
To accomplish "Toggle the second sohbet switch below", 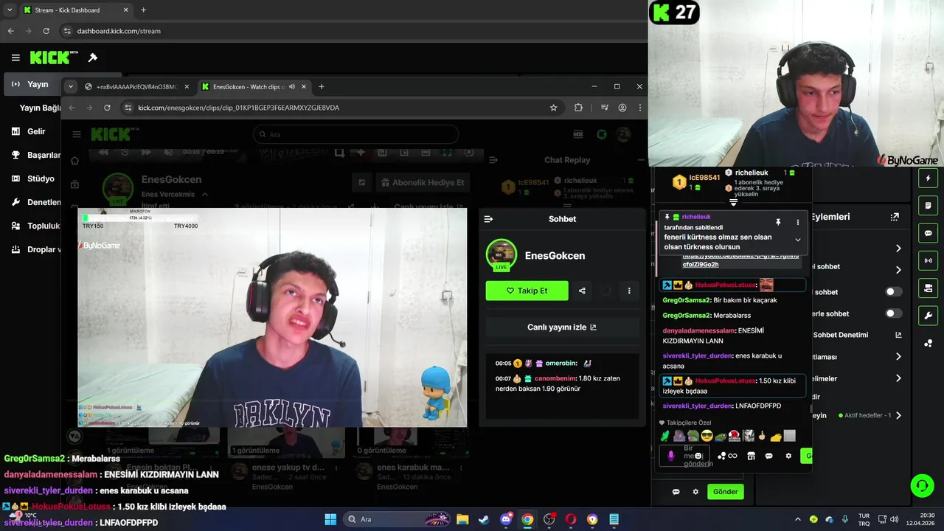I will point(893,313).
